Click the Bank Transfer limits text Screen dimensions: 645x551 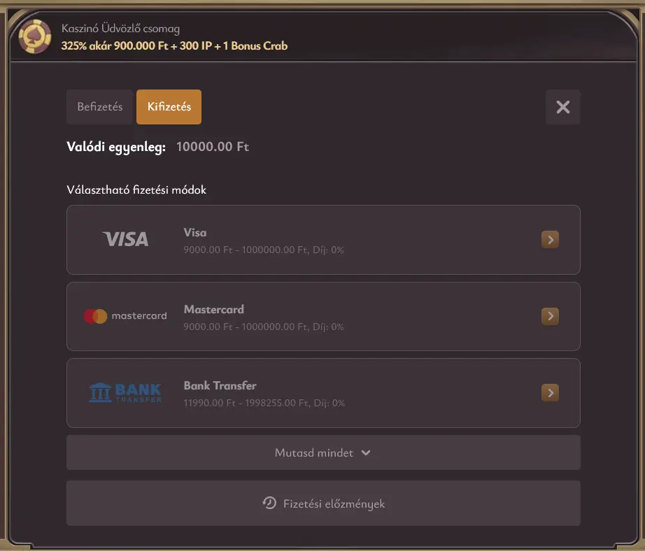tap(264, 403)
